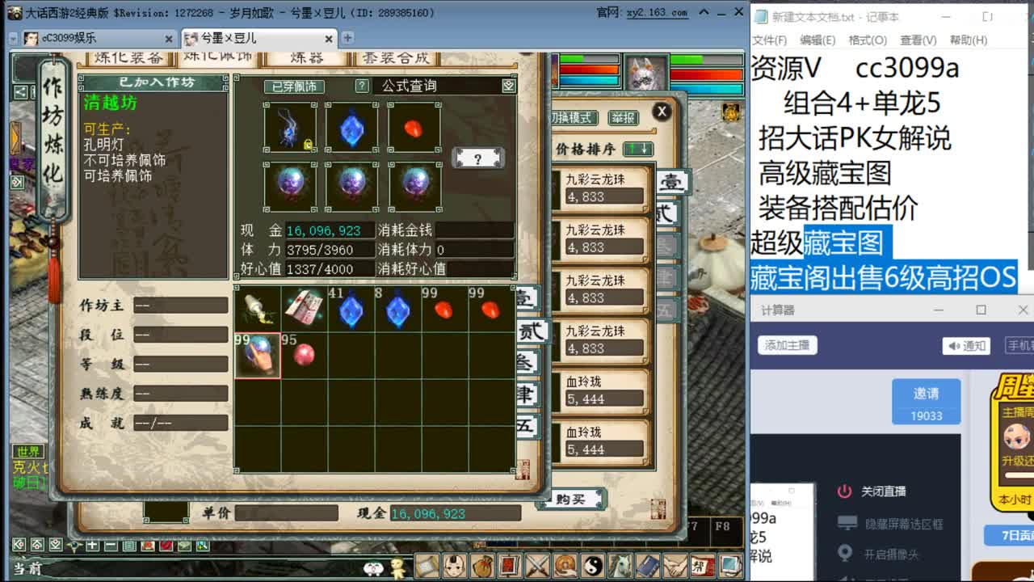Switch to the 套装合成 tab
This screenshot has width=1034, height=582.
[x=396, y=58]
